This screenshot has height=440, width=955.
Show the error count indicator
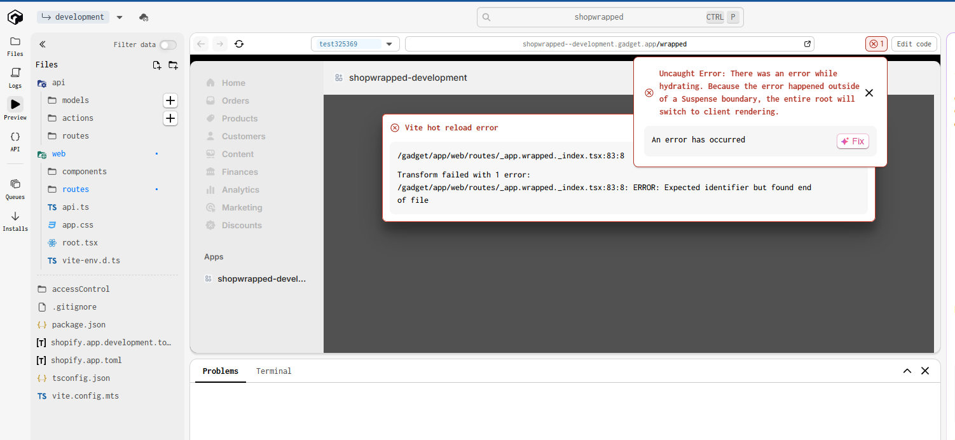tap(876, 44)
